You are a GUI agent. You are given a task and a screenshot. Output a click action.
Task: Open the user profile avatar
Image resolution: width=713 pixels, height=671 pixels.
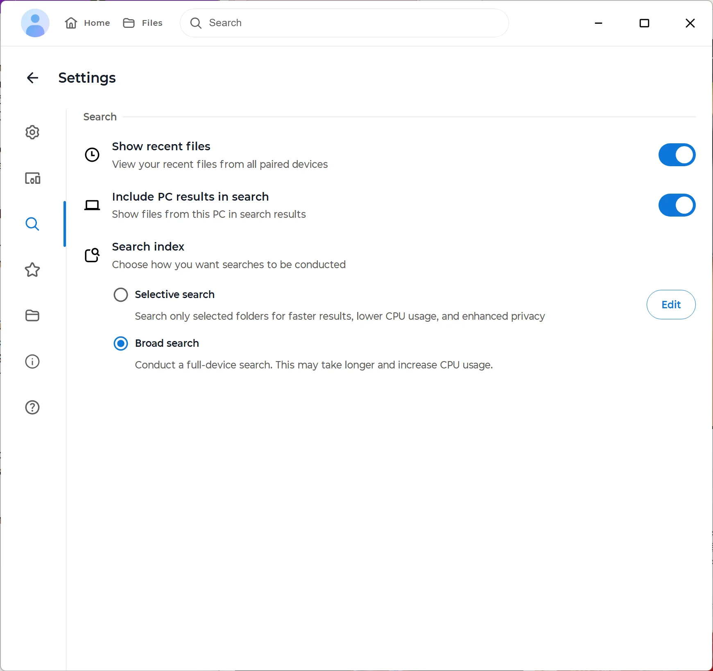point(35,23)
